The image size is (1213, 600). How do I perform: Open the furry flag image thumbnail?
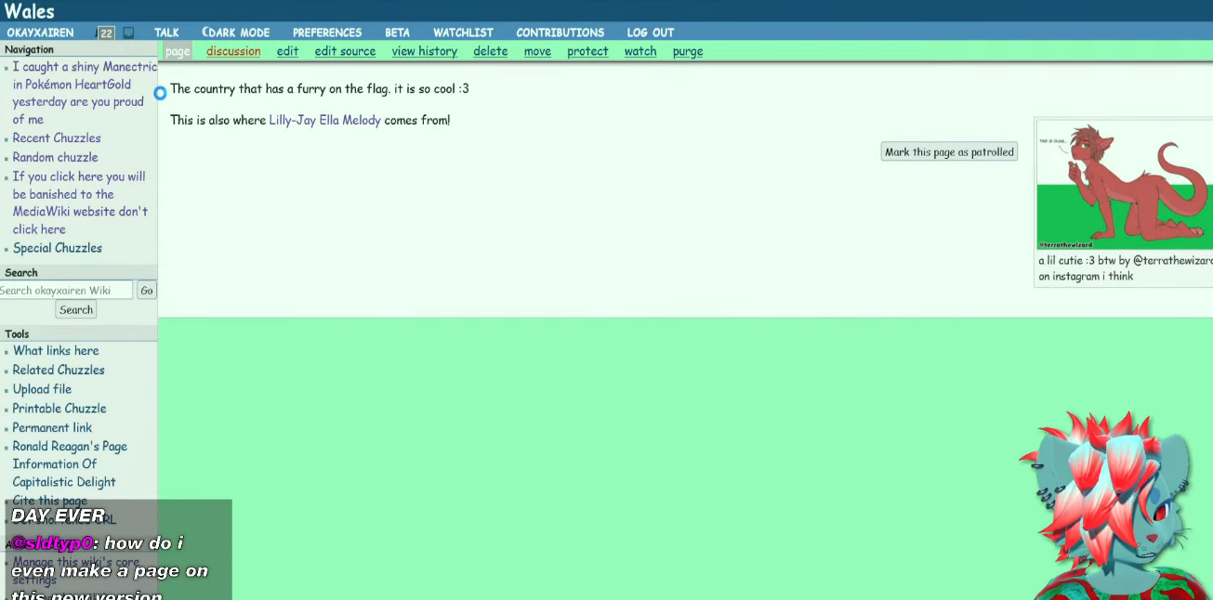click(x=1125, y=186)
